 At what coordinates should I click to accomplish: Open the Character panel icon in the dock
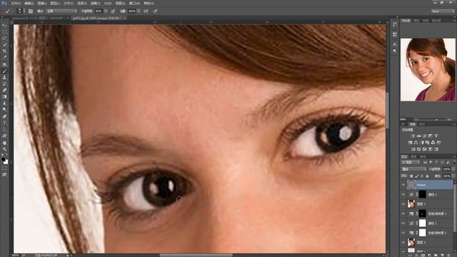point(395,44)
